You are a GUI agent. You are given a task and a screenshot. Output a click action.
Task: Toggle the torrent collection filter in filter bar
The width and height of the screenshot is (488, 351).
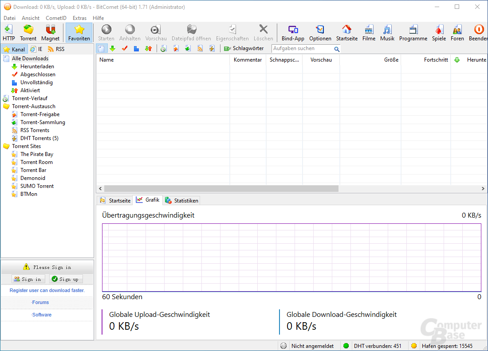pos(188,48)
